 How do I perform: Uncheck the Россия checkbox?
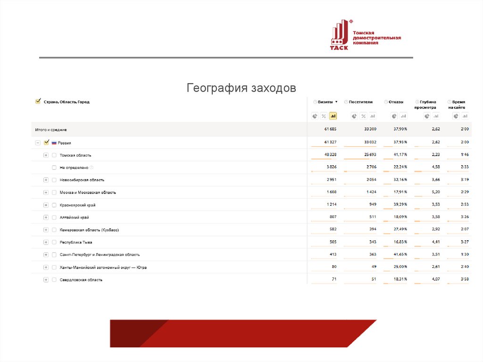47,142
